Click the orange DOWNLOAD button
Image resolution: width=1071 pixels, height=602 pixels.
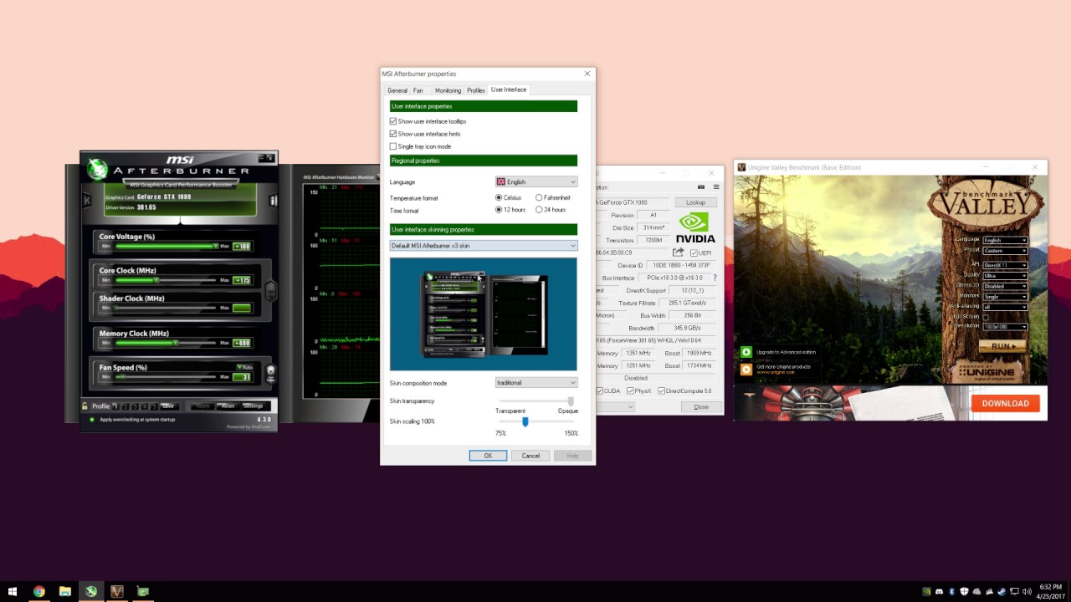coord(1005,403)
